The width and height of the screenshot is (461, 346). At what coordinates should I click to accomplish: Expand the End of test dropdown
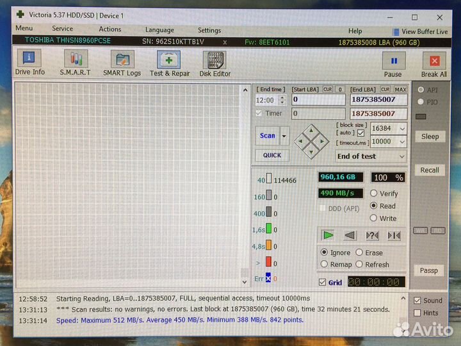401,156
